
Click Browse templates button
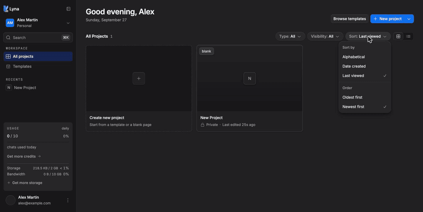click(x=350, y=19)
